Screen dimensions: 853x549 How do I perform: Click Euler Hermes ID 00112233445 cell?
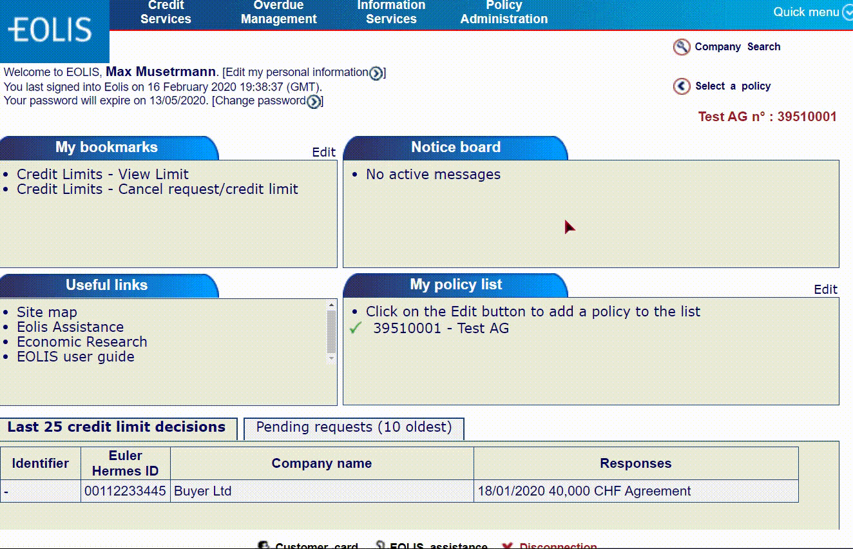(125, 491)
